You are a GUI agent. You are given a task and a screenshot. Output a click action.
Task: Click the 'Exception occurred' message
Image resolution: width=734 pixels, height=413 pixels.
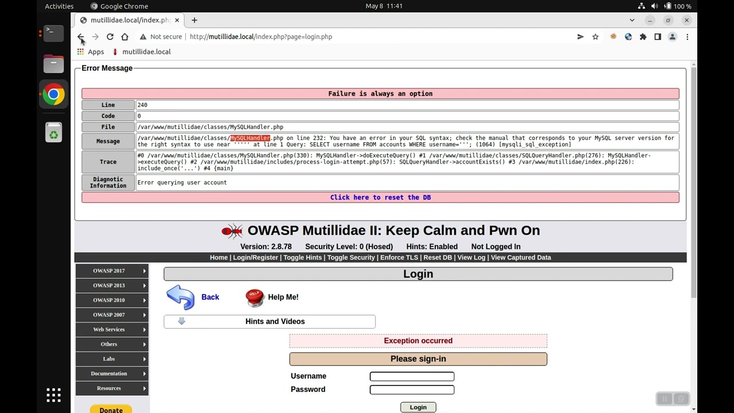pos(418,341)
